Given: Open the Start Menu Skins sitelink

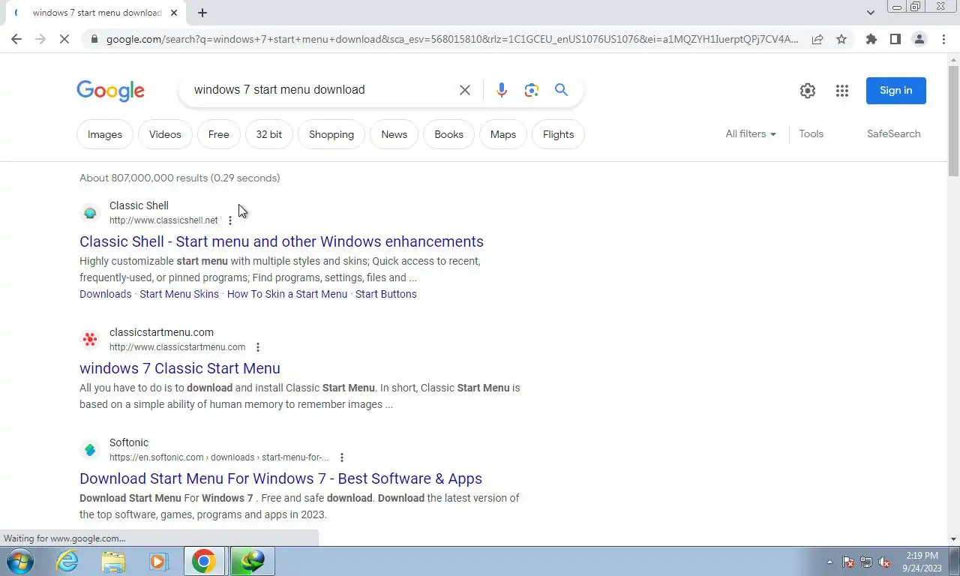Looking at the screenshot, I should tap(179, 294).
